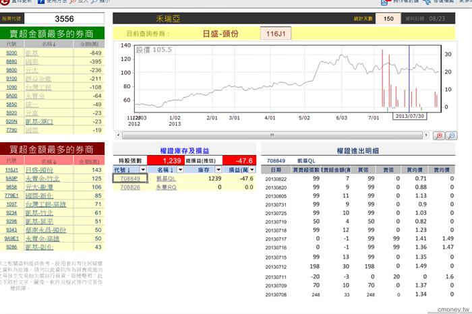This screenshot has width=472, height=314.
Task: Zoom in the chart with red magnifier
Action: (x=439, y=135)
